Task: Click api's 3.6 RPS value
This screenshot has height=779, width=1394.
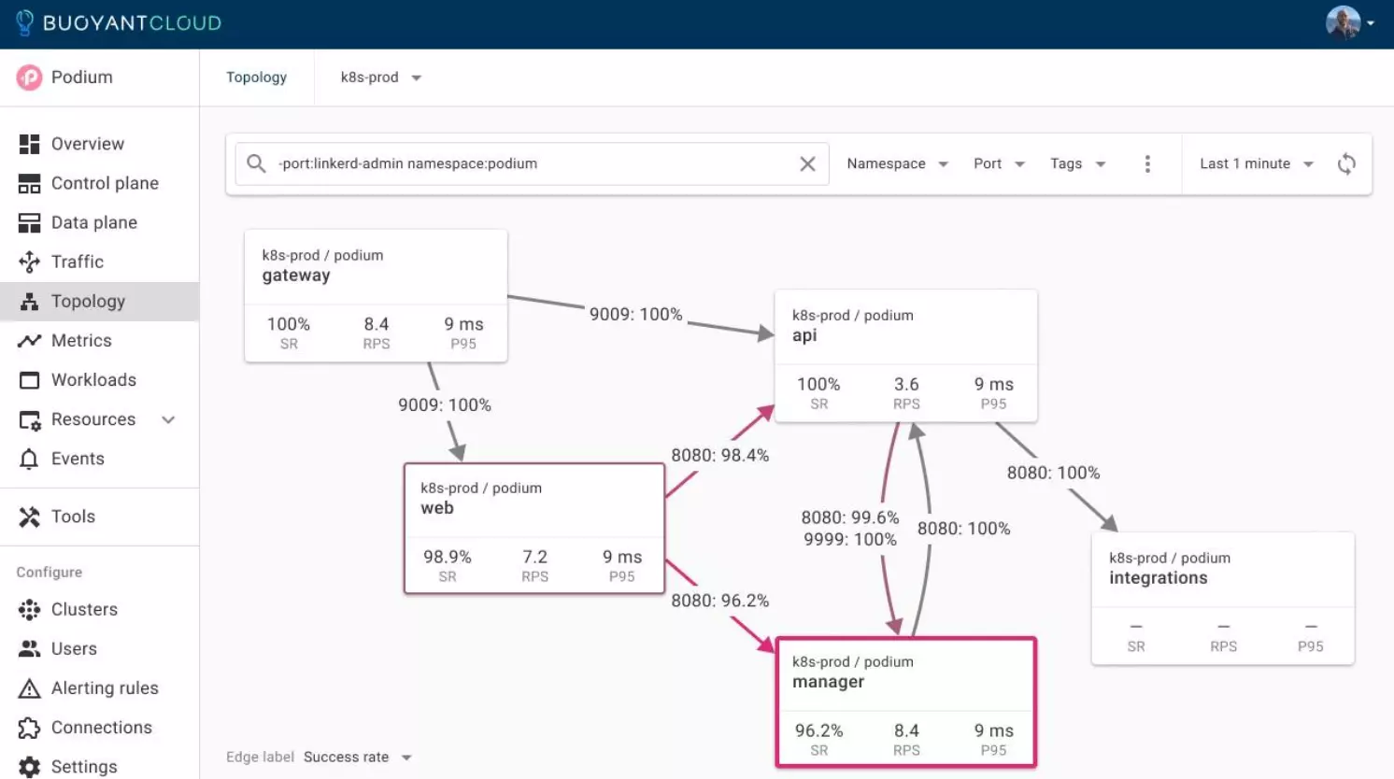Action: 906,384
